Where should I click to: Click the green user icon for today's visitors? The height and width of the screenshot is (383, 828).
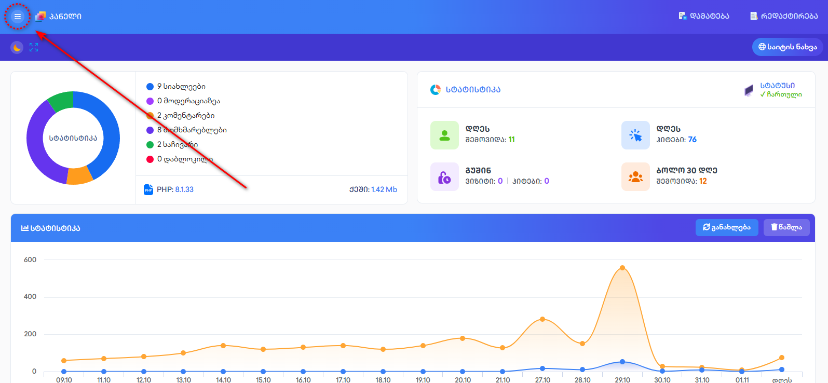(444, 135)
